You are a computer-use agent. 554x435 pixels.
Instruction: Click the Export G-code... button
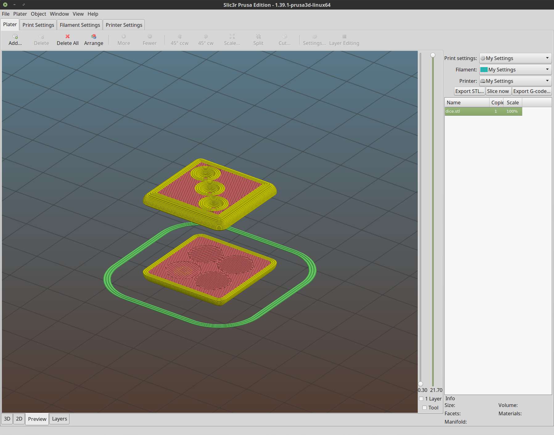pyautogui.click(x=532, y=91)
